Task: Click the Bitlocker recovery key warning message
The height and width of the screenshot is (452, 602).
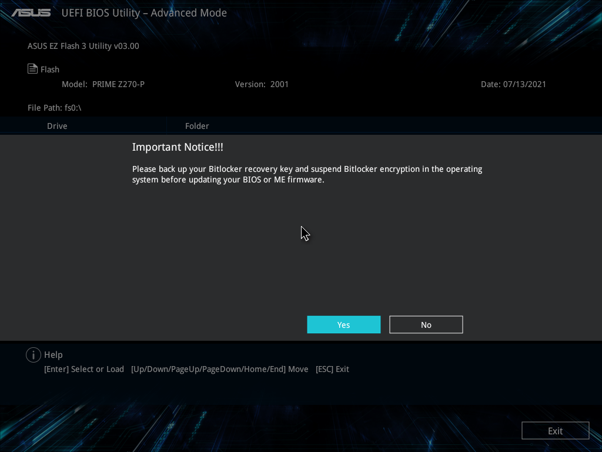Action: point(307,174)
